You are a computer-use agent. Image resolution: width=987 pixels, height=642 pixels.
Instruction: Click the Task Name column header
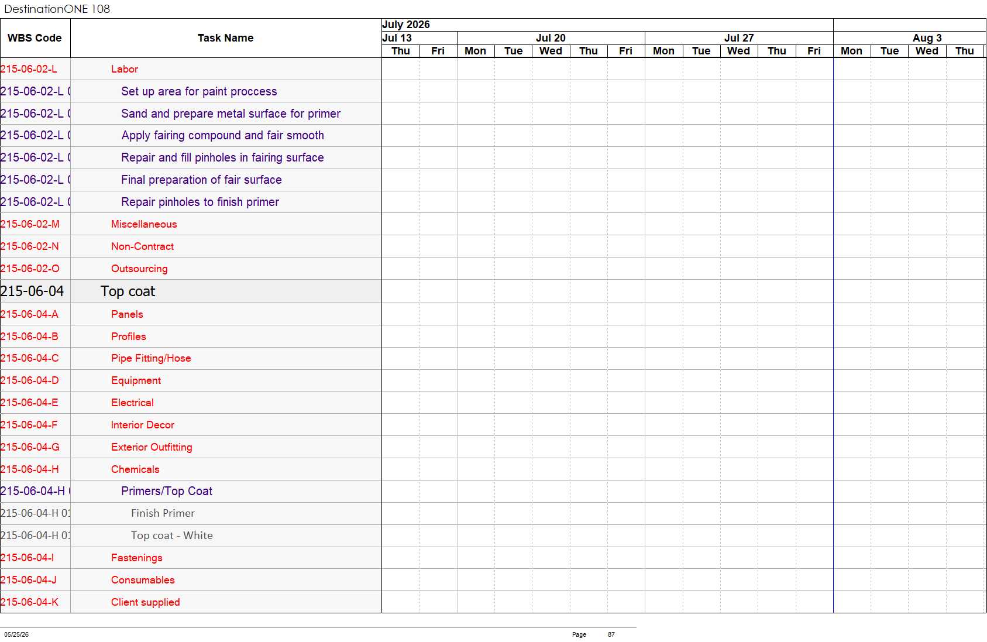tap(226, 38)
